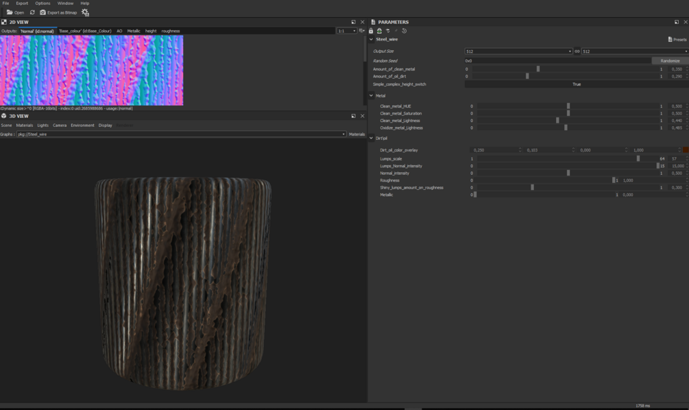Image resolution: width=689 pixels, height=410 pixels.
Task: Click the lock icon in Parameters panel
Action: pos(371,31)
